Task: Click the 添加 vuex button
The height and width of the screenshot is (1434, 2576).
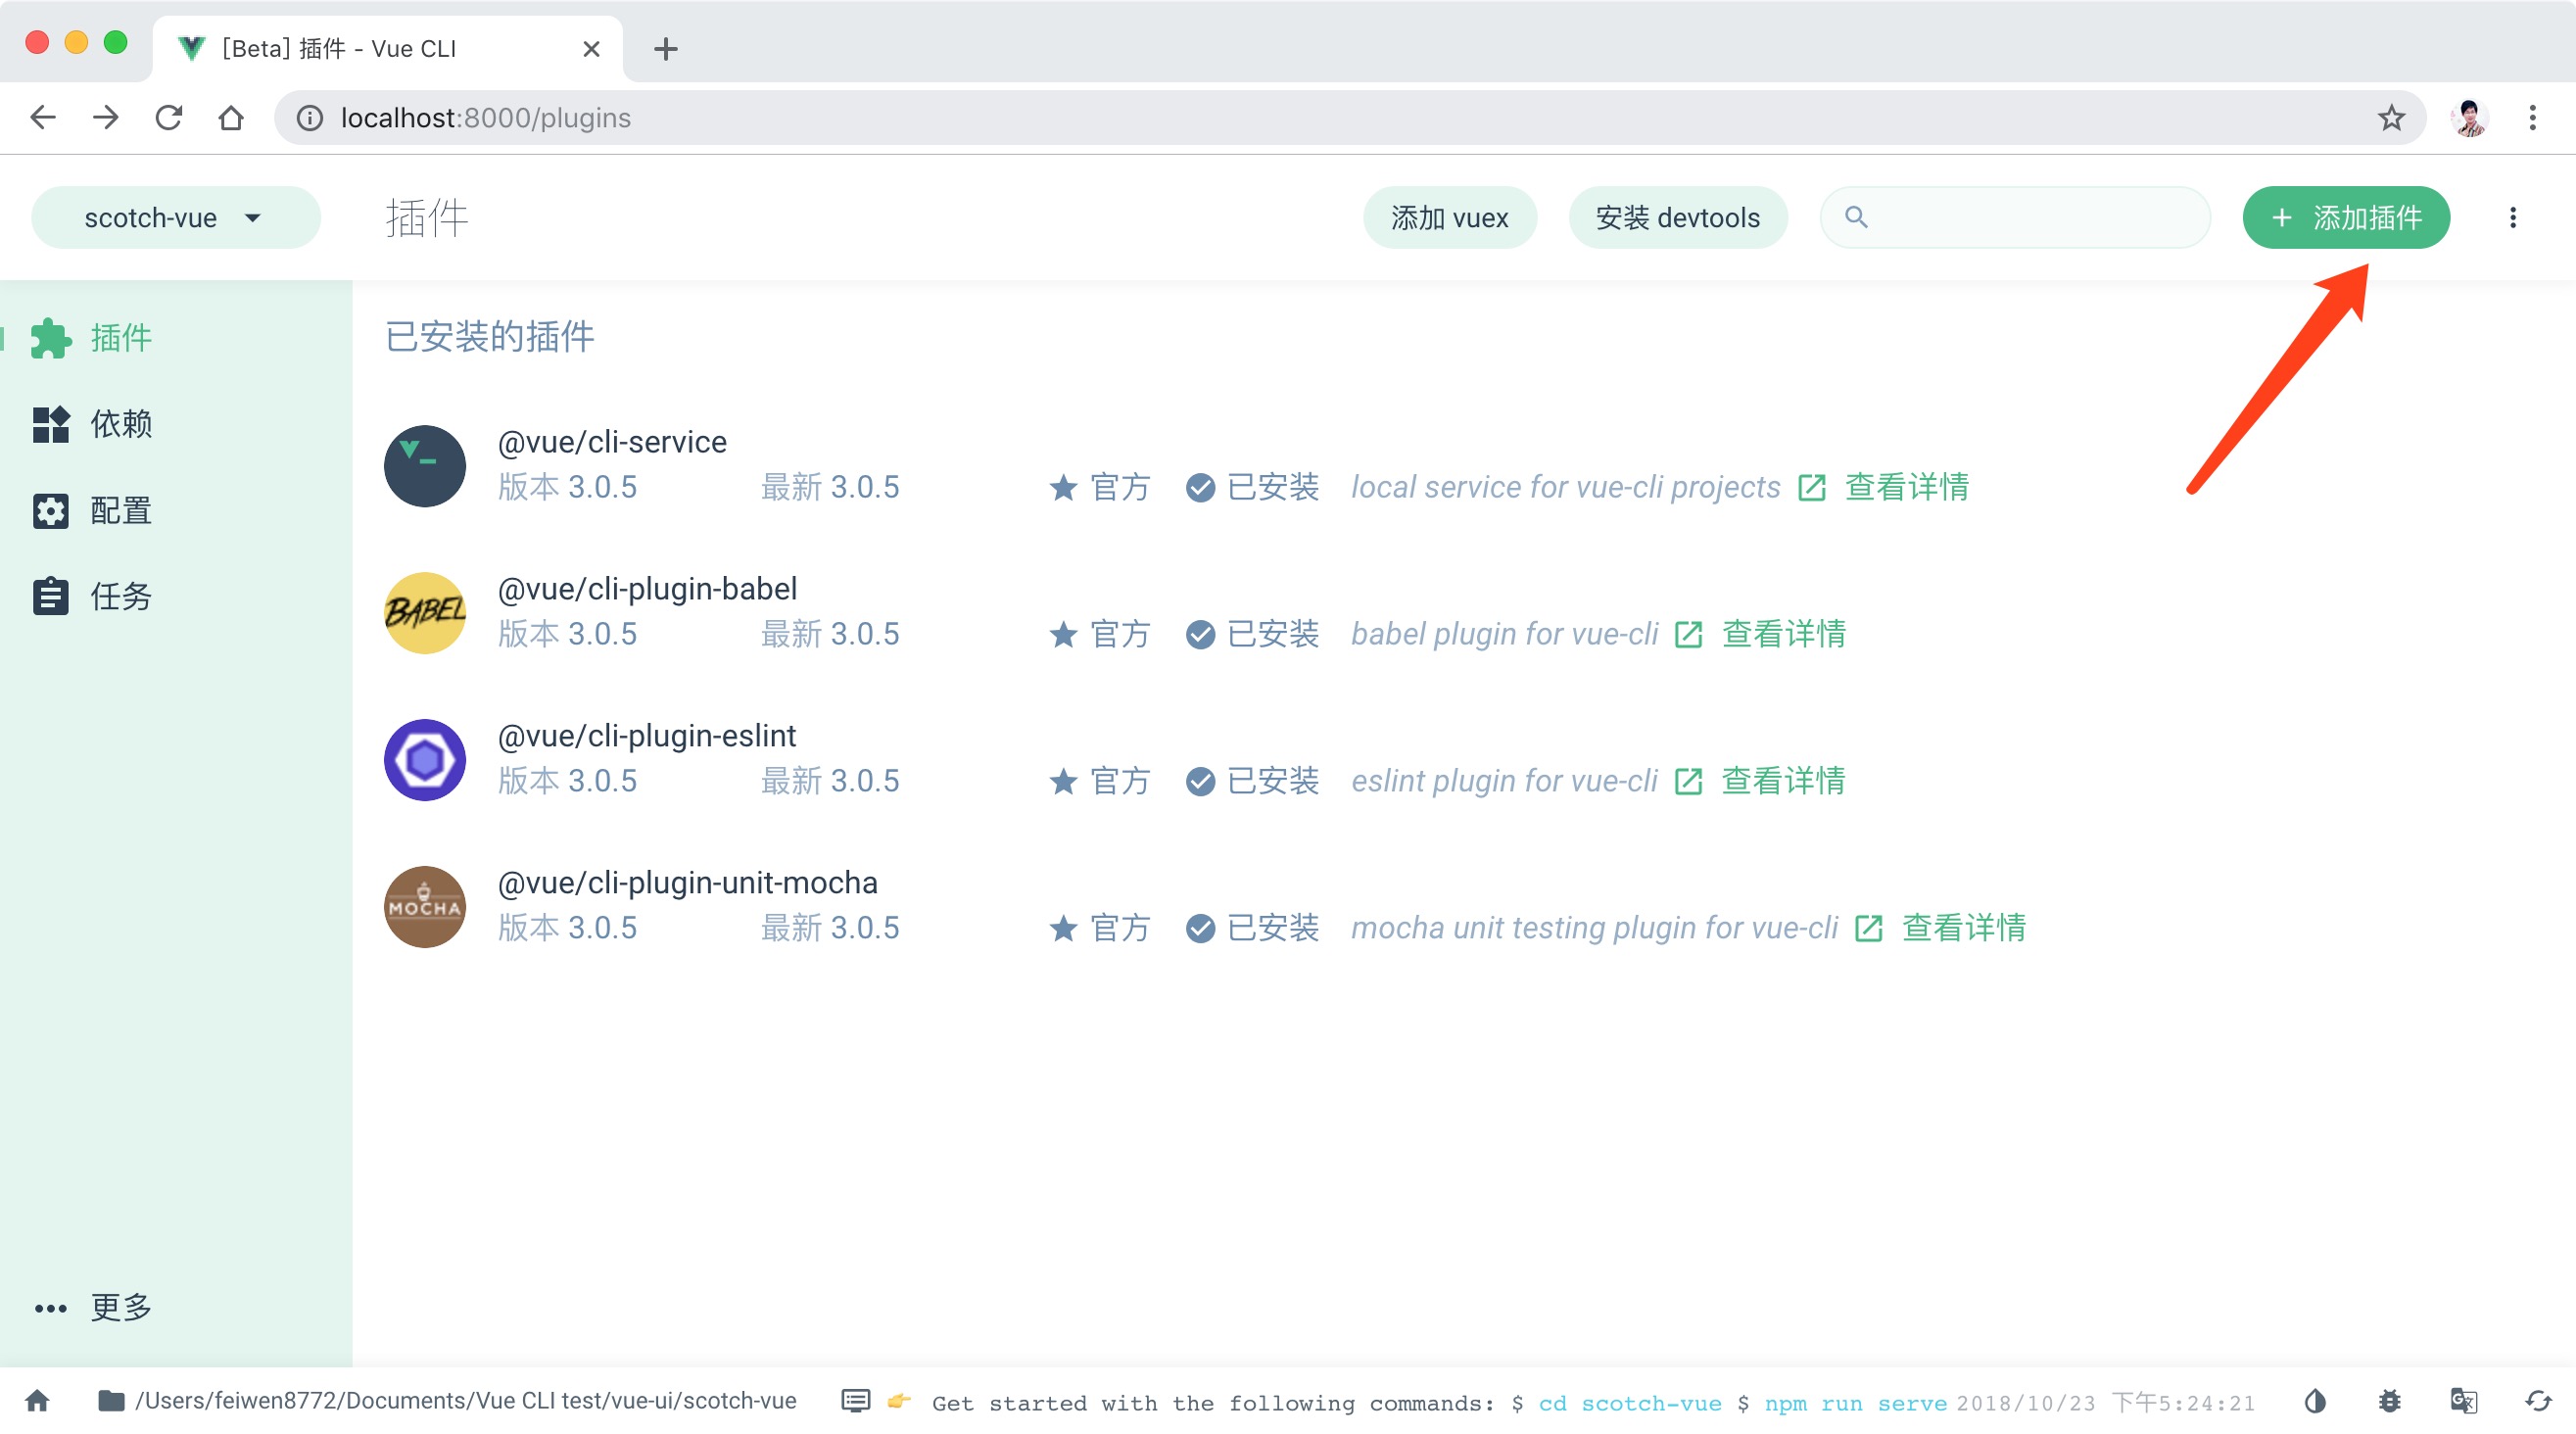Action: 1449,217
